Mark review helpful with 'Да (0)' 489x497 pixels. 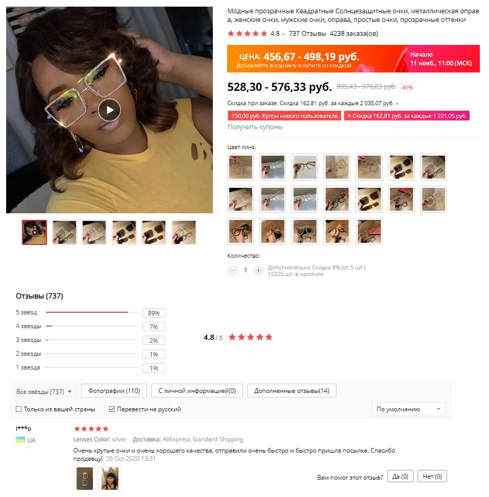(x=400, y=477)
